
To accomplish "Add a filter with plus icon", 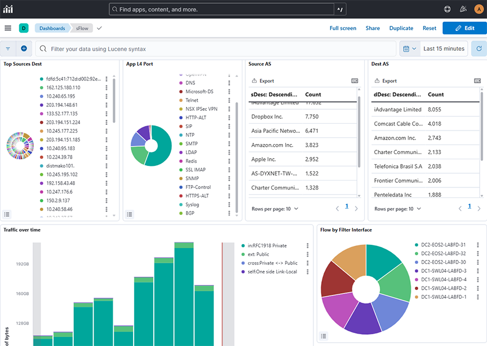I will (x=24, y=49).
